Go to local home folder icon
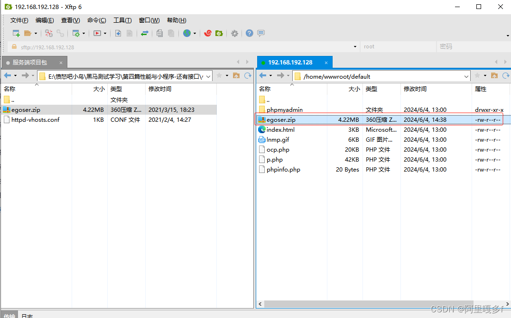This screenshot has width=511, height=318. click(x=236, y=76)
